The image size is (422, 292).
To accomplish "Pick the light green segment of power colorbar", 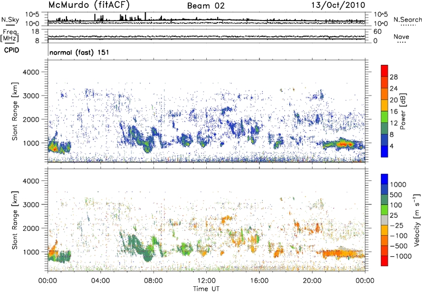I will pyautogui.click(x=385, y=116).
